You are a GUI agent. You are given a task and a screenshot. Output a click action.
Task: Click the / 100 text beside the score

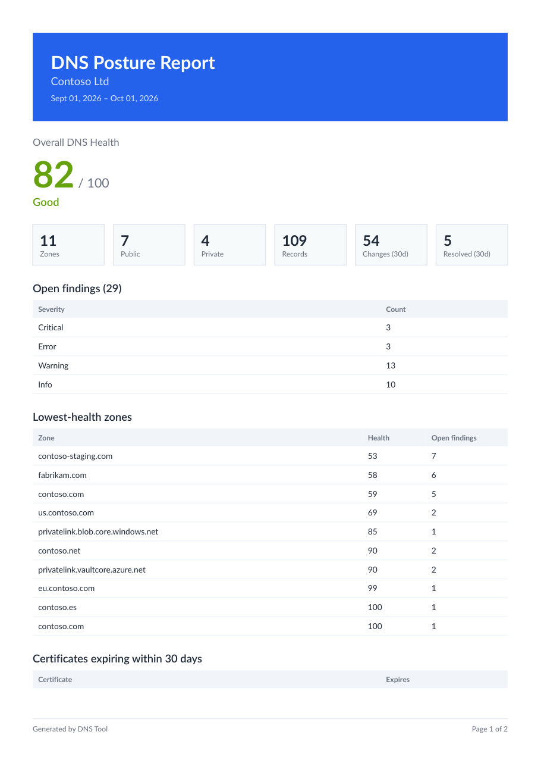94,183
